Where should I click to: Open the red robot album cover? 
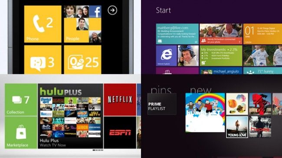point(260,104)
